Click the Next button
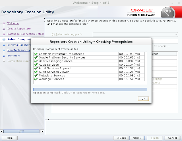Viewport: 182px width, 141px height. 137,138
